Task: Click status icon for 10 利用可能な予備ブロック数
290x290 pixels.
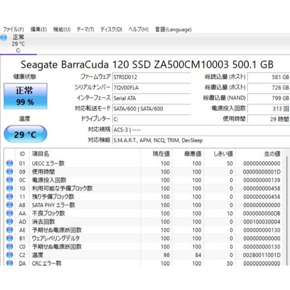Action: [x=10, y=188]
